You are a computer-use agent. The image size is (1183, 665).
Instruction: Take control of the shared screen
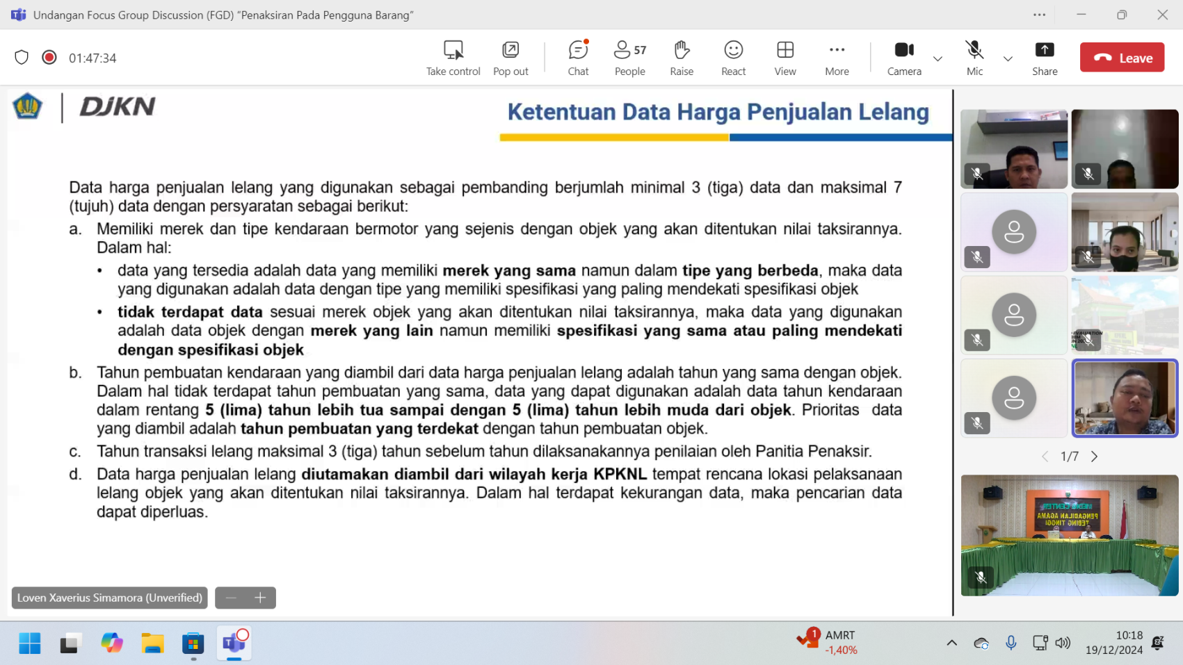tap(453, 57)
